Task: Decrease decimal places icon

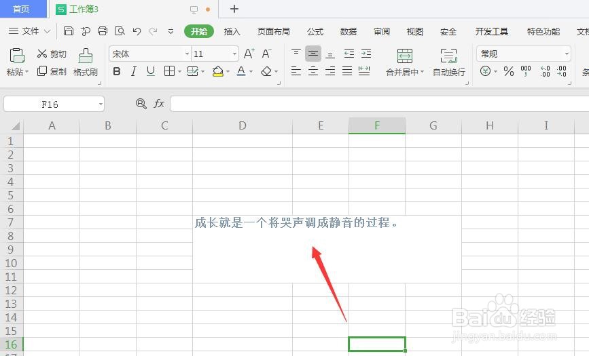Action: tap(562, 71)
